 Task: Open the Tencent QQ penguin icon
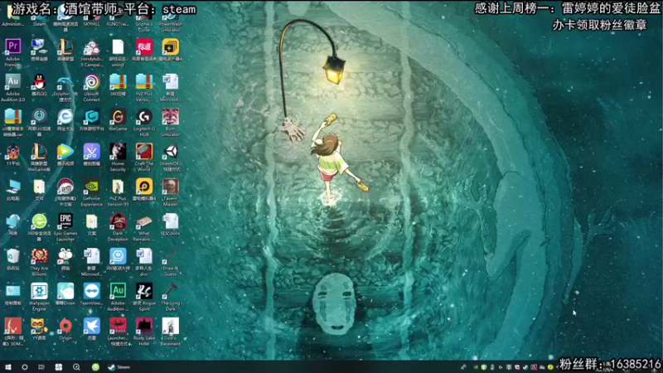(39, 82)
